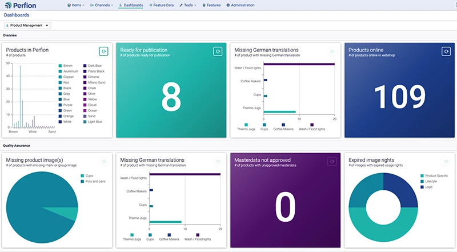This screenshot has height=252, width=457.
Task: Click the 109 products online number
Action: pyautogui.click(x=399, y=97)
